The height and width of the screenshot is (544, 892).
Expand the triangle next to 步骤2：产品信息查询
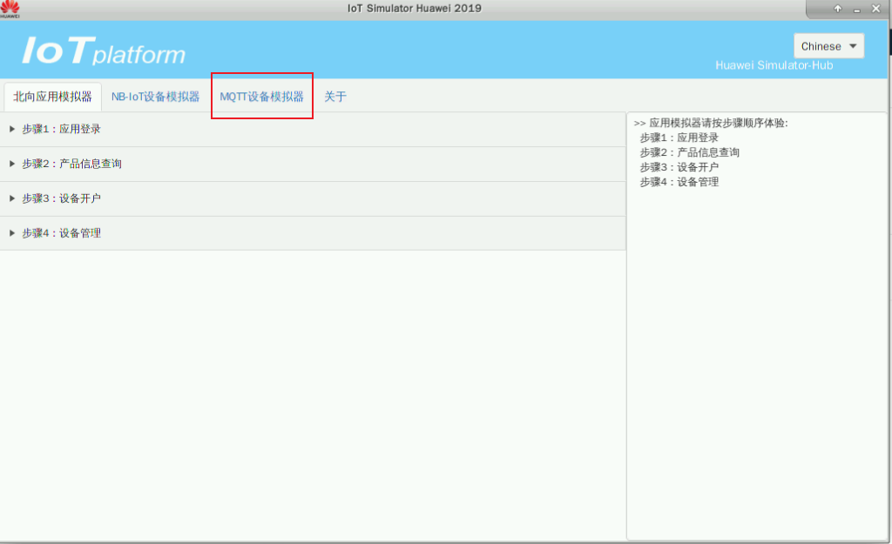click(12, 164)
